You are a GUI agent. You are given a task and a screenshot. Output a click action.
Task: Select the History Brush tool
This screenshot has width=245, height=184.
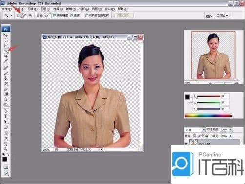[6, 84]
